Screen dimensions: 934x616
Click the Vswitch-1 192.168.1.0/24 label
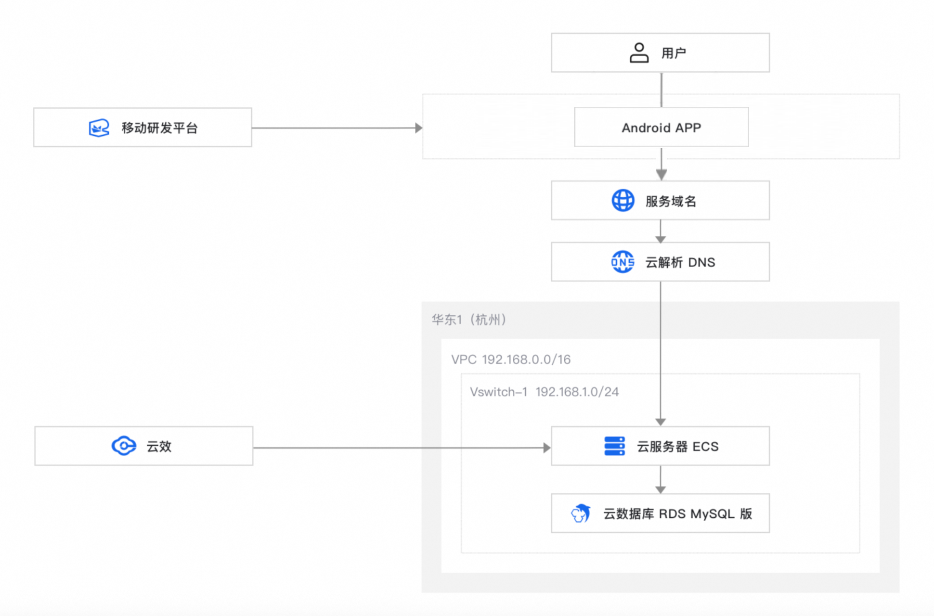pos(545,392)
